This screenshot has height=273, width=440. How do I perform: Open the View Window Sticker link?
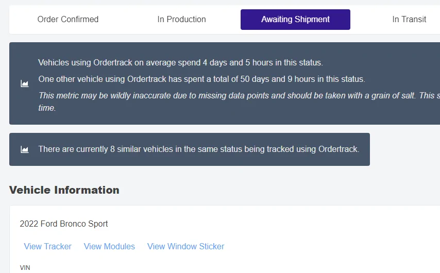[x=185, y=246]
